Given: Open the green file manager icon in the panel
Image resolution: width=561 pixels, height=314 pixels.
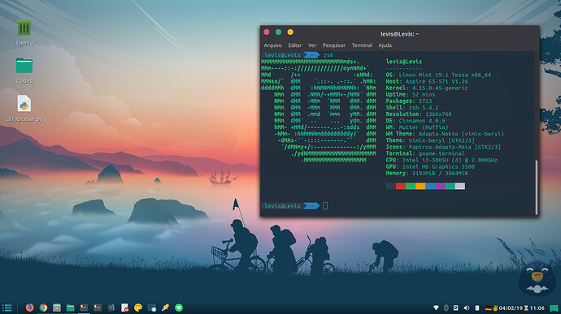Looking at the screenshot, I should [x=71, y=308].
